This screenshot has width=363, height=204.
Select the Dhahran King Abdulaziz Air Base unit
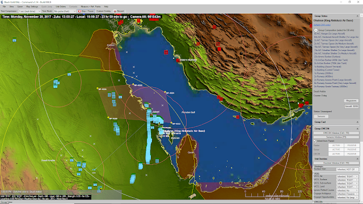pyautogui.click(x=161, y=131)
